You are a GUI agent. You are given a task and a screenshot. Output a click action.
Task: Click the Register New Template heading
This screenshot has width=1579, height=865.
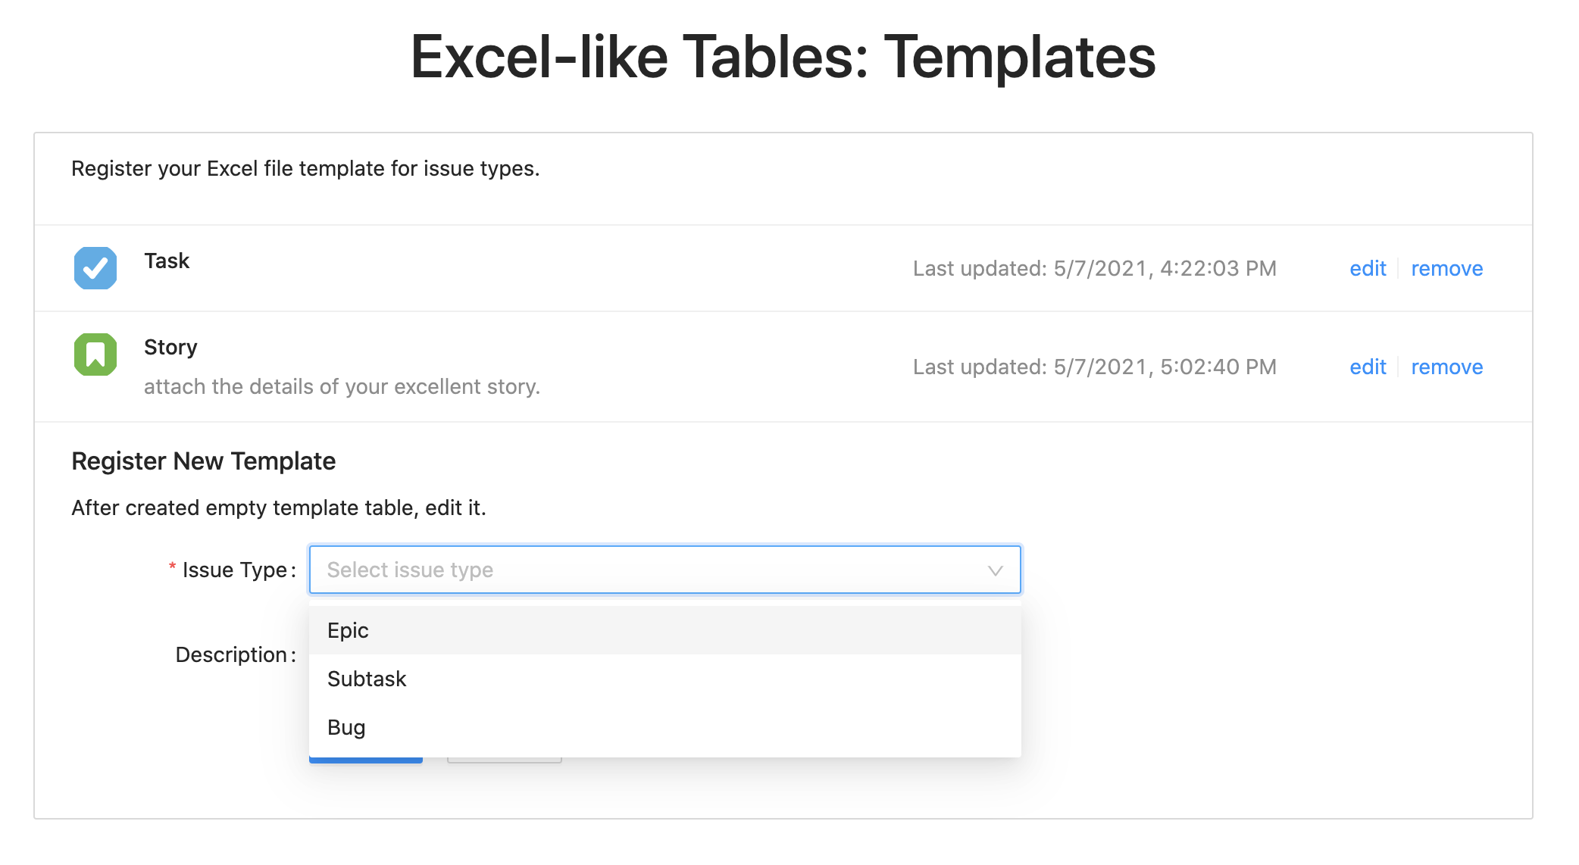click(x=203, y=461)
